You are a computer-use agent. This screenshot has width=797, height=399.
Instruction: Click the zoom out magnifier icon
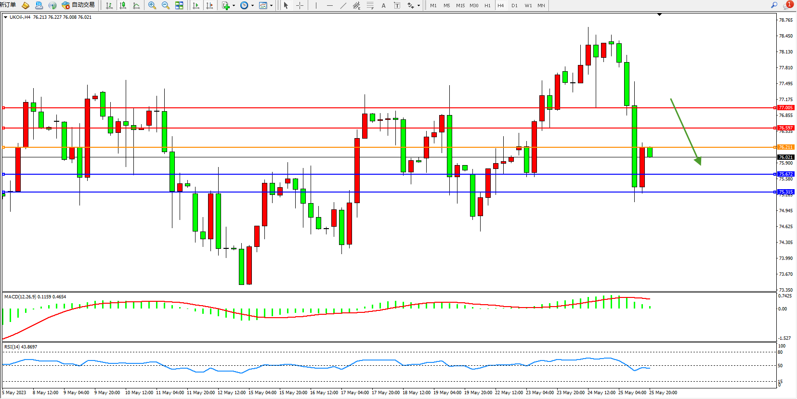click(x=166, y=5)
